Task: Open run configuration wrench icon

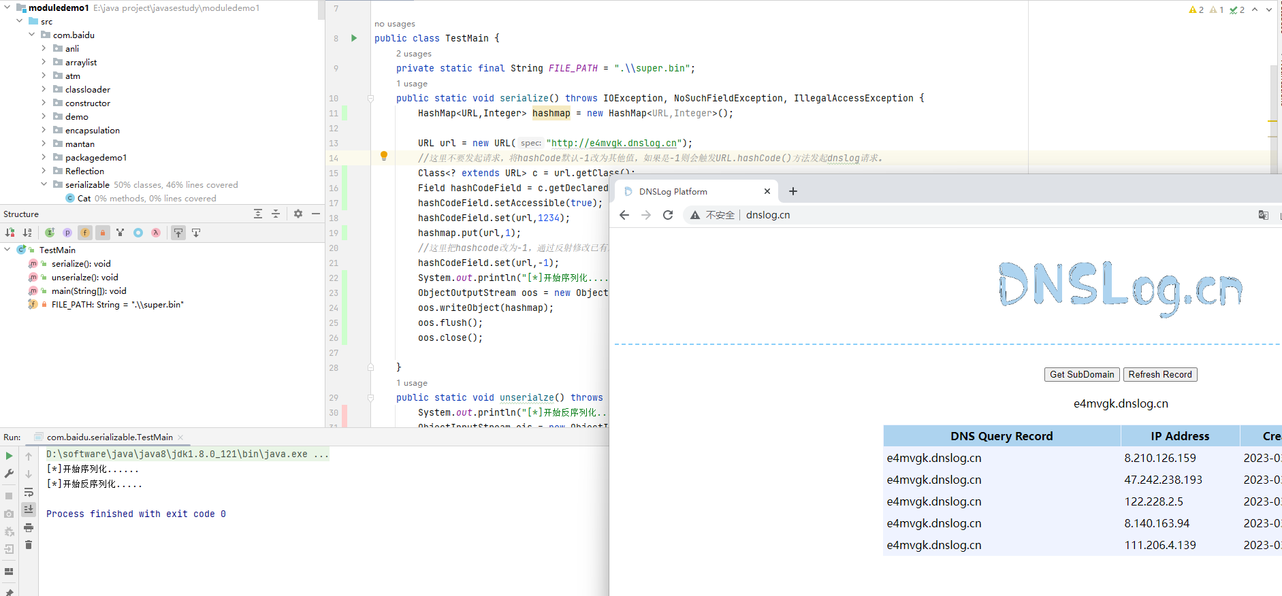Action: 9,474
